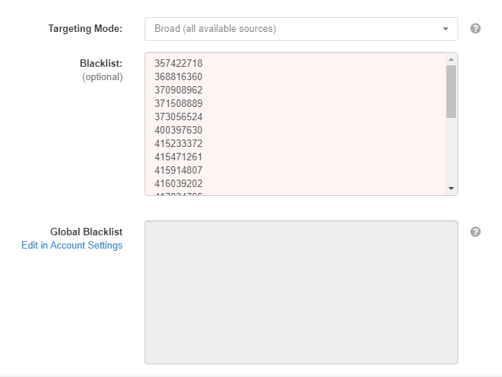Click blacklist entry 415914807
Screen dimensions: 502x377
(x=179, y=171)
